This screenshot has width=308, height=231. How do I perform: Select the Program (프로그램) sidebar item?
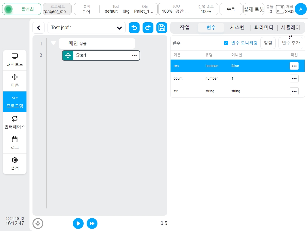(15, 102)
